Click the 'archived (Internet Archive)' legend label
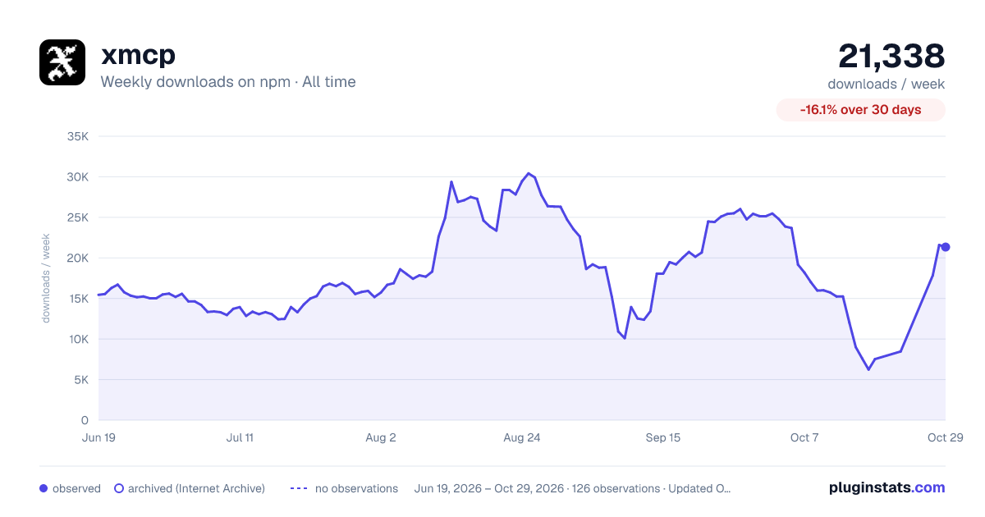Screen dimensions: 985x517 [196, 488]
